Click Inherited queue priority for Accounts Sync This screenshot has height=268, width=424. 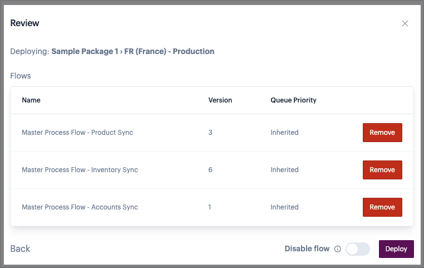click(284, 207)
